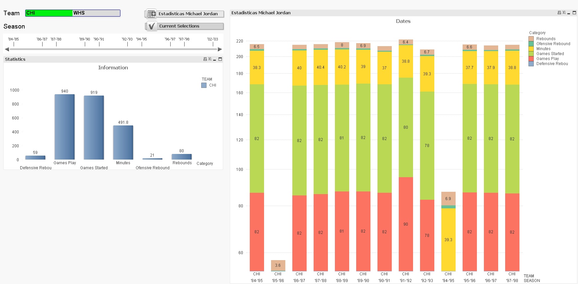The width and height of the screenshot is (578, 284).
Task: Click the Category axis label in Statistics chart
Action: (205, 164)
